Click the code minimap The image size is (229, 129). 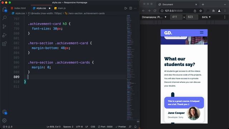pos(131,67)
